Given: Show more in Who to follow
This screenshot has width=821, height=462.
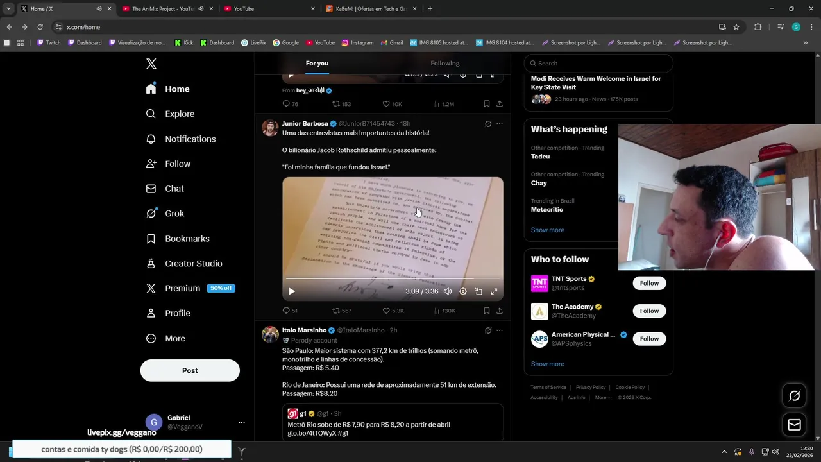Looking at the screenshot, I should (548, 364).
